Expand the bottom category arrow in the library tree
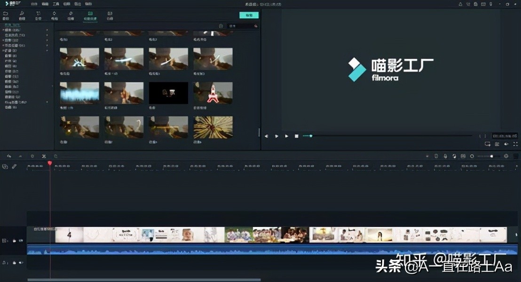 point(47,102)
